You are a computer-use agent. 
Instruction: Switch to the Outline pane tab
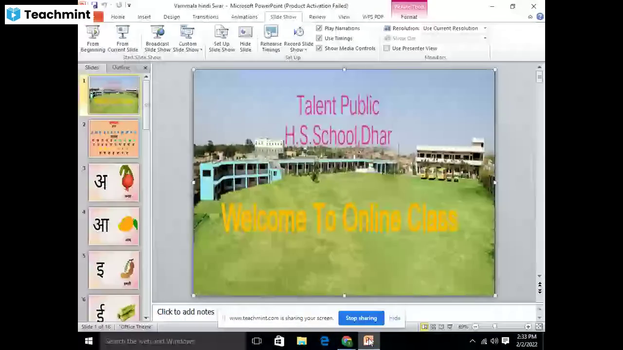pyautogui.click(x=121, y=68)
